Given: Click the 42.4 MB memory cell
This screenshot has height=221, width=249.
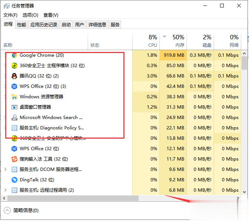Looking at the screenshot, I should (x=173, y=86).
